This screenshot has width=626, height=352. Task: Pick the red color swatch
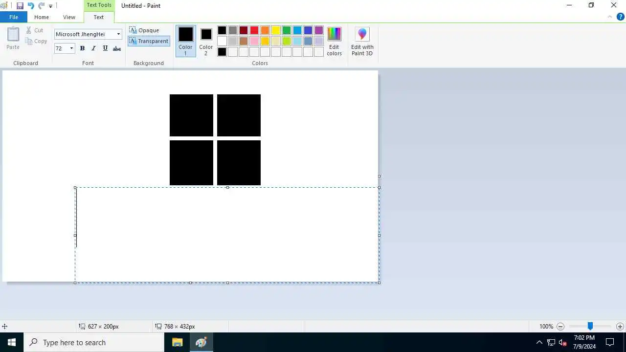click(254, 30)
